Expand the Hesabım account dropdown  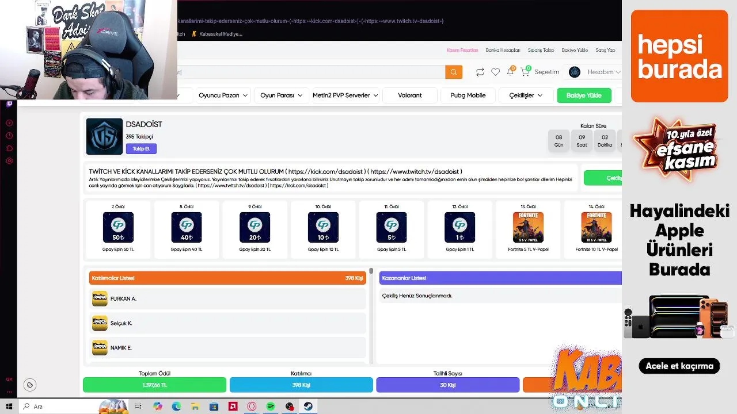[x=604, y=72]
